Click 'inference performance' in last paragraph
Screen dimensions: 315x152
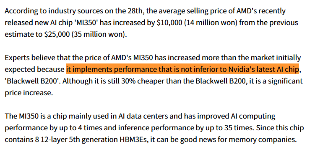click(x=156, y=128)
